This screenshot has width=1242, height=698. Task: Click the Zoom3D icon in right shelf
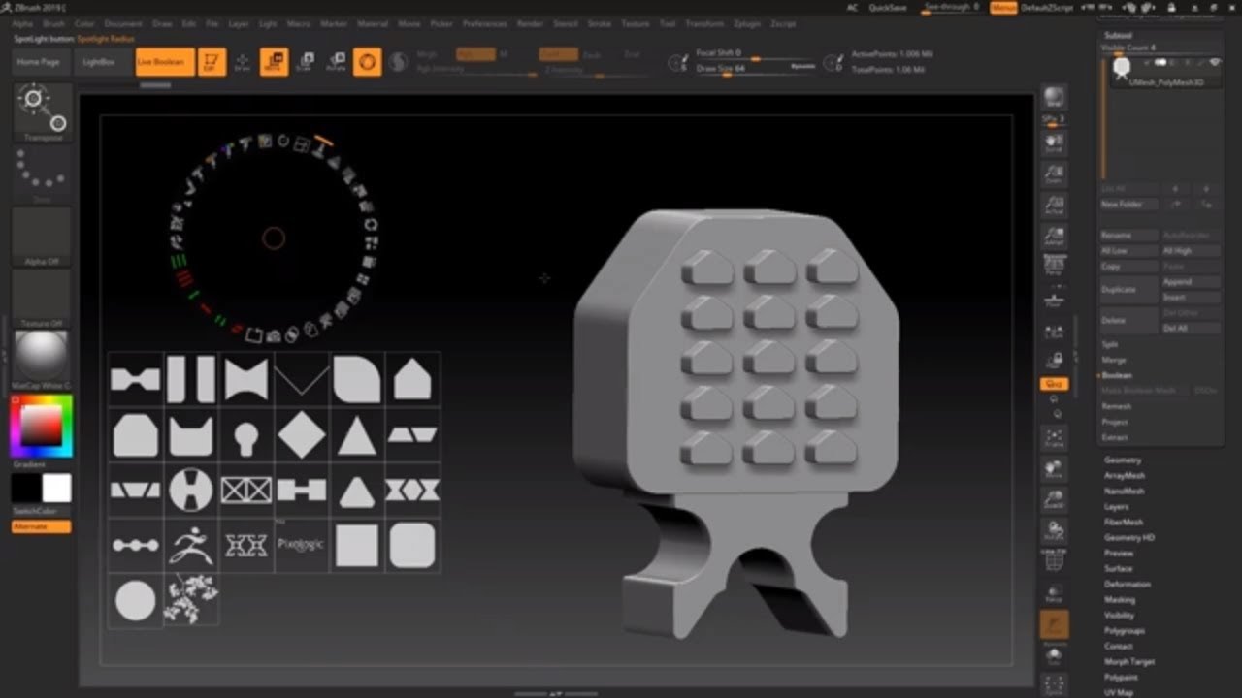[x=1054, y=500]
